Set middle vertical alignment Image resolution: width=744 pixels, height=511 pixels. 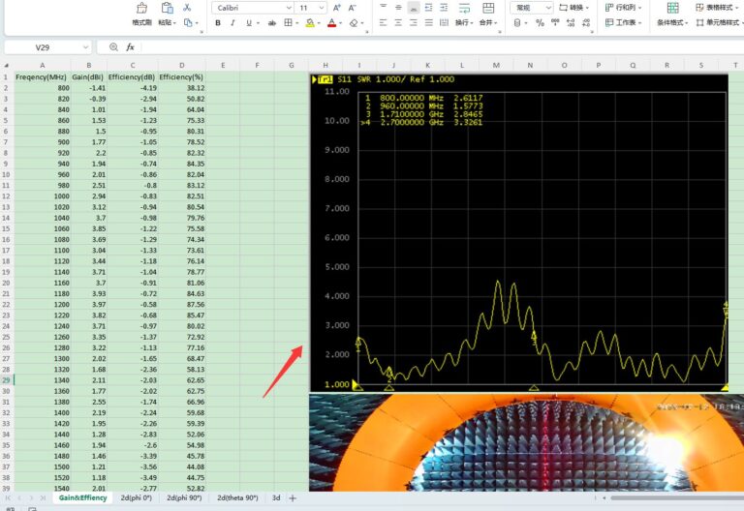point(398,8)
